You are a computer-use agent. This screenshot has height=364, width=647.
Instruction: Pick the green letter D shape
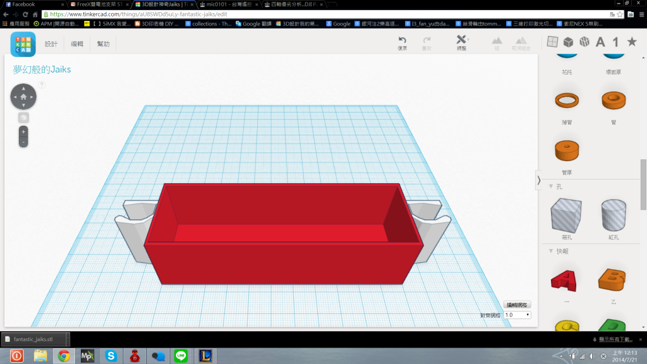coord(612,325)
